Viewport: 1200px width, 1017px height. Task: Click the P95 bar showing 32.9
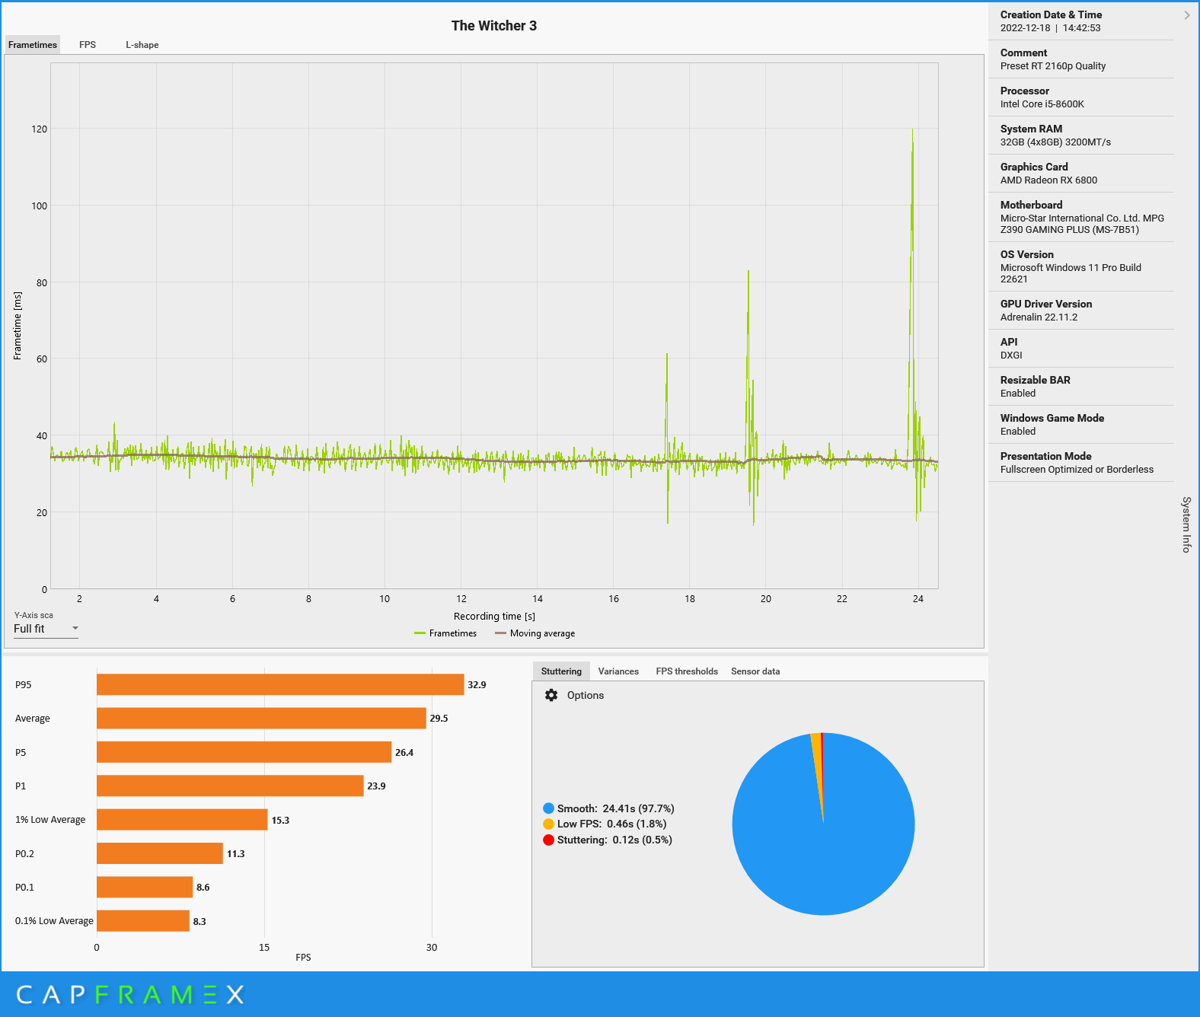(280, 684)
